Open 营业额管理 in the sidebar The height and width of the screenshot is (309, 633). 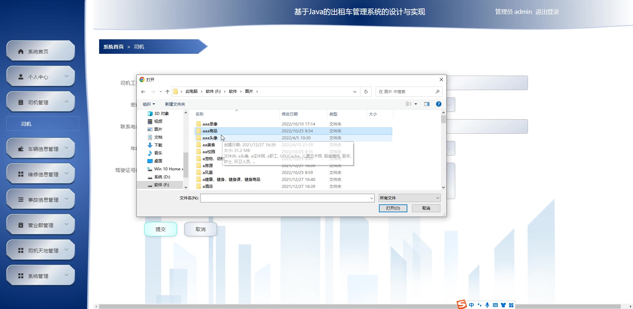pyautogui.click(x=41, y=225)
